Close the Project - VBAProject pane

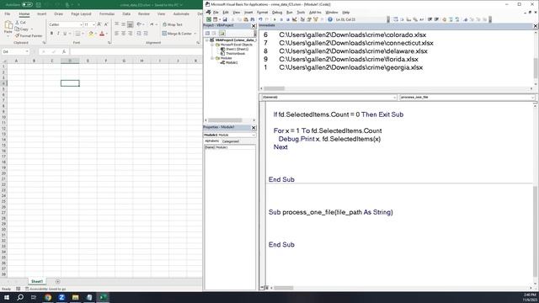tap(253, 26)
